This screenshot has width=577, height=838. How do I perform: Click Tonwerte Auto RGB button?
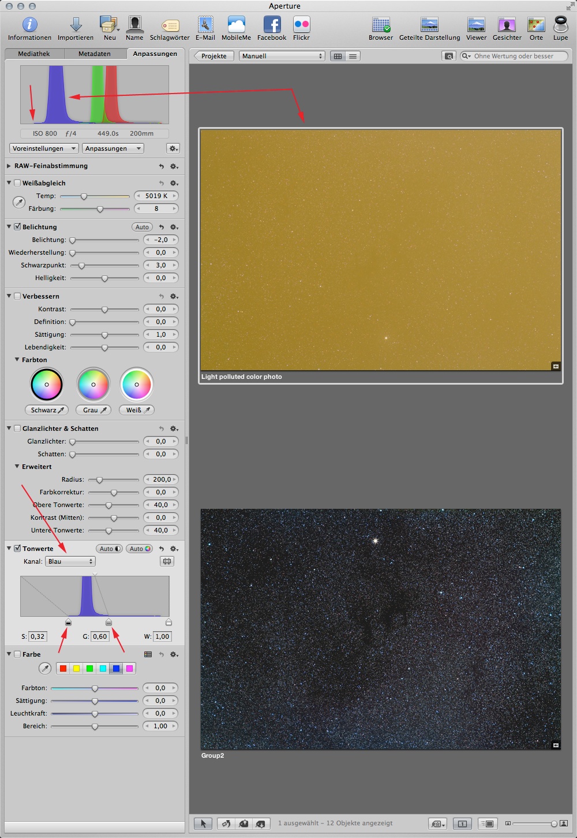tap(140, 549)
